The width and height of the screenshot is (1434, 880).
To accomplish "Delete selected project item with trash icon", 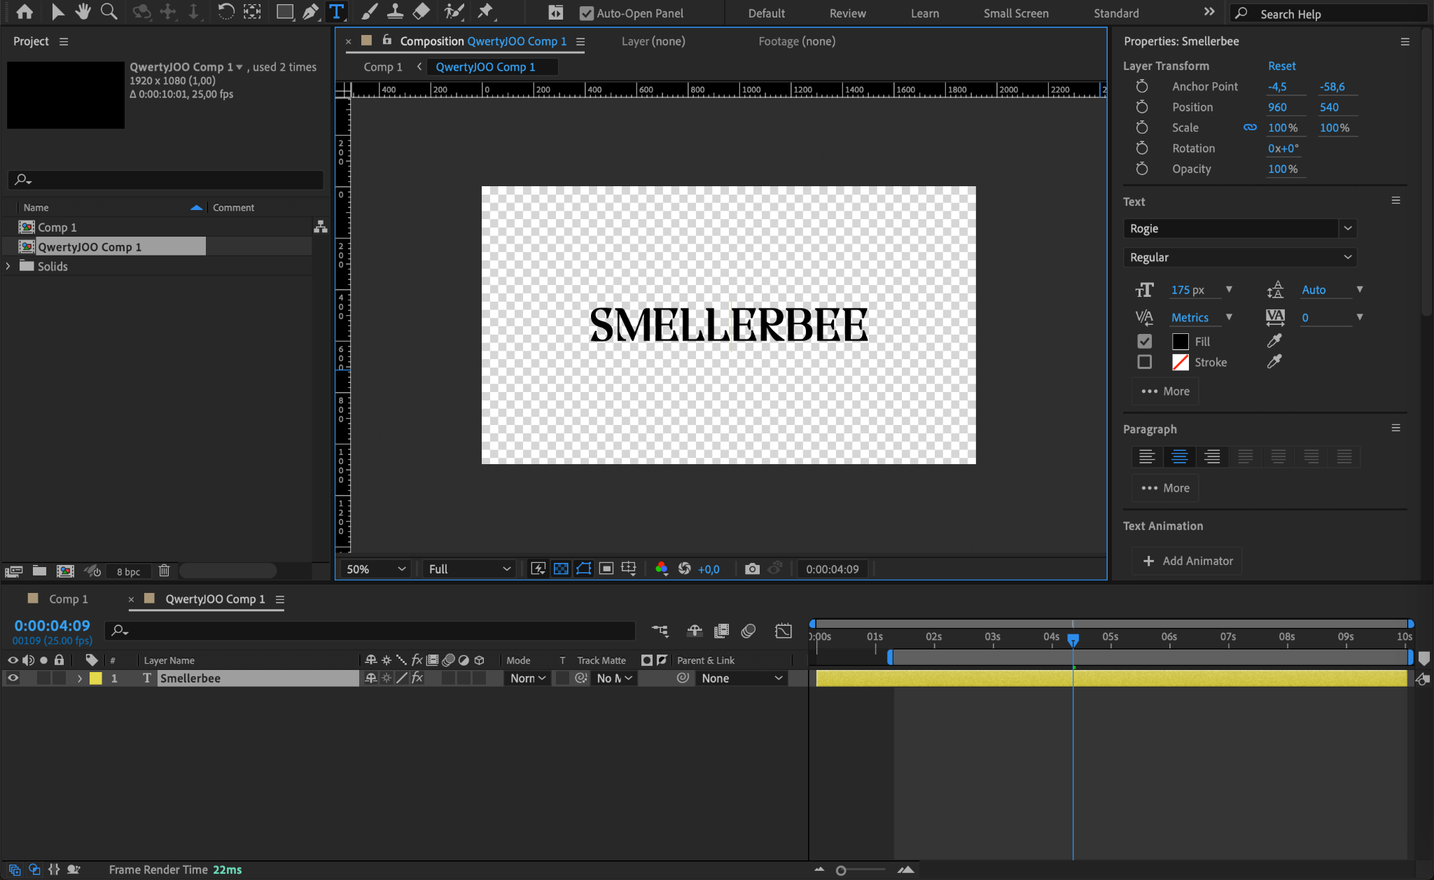I will click(x=164, y=571).
